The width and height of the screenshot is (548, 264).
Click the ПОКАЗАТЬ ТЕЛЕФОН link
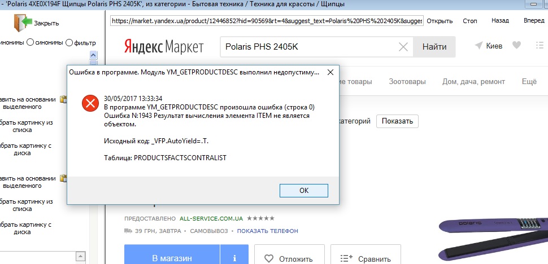point(267,231)
